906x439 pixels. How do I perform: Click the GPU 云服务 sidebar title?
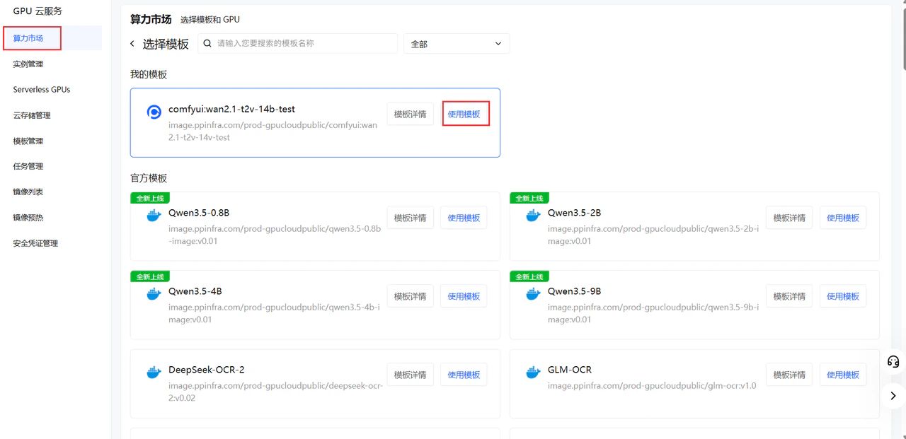(x=38, y=11)
